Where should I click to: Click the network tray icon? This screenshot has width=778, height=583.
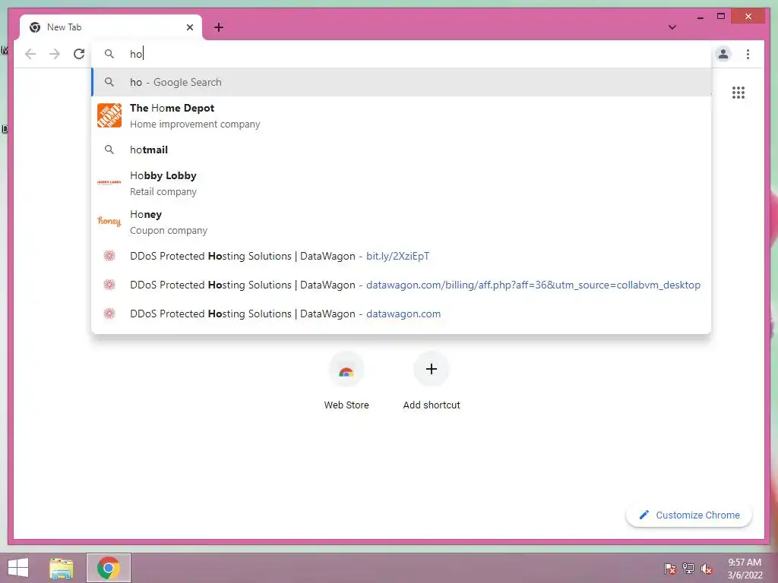(688, 569)
